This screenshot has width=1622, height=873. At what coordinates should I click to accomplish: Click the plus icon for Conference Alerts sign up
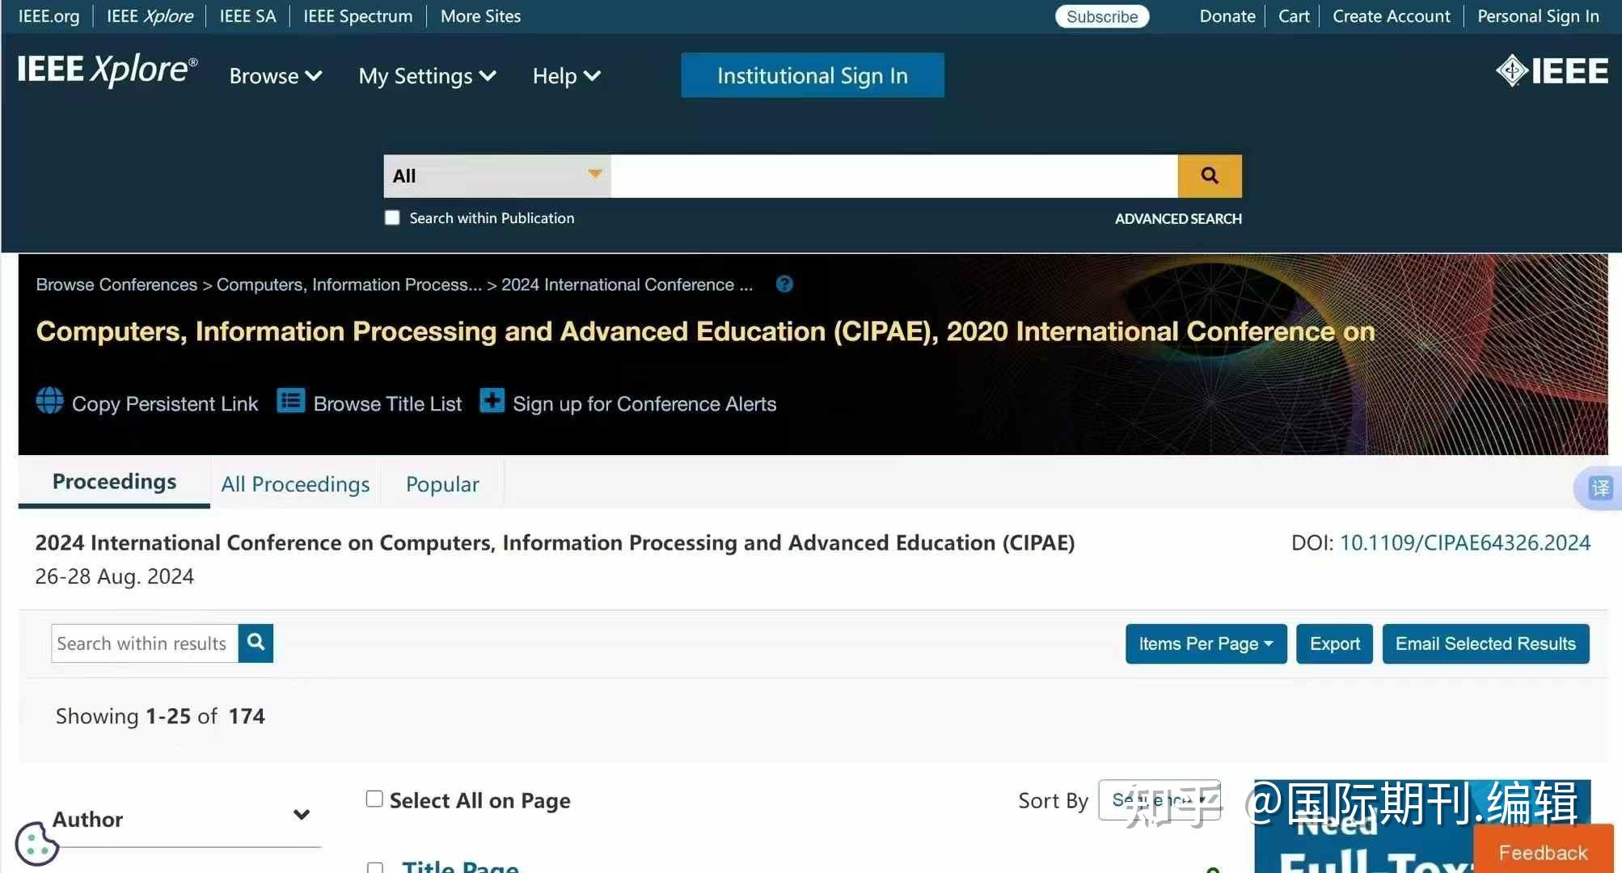(492, 401)
